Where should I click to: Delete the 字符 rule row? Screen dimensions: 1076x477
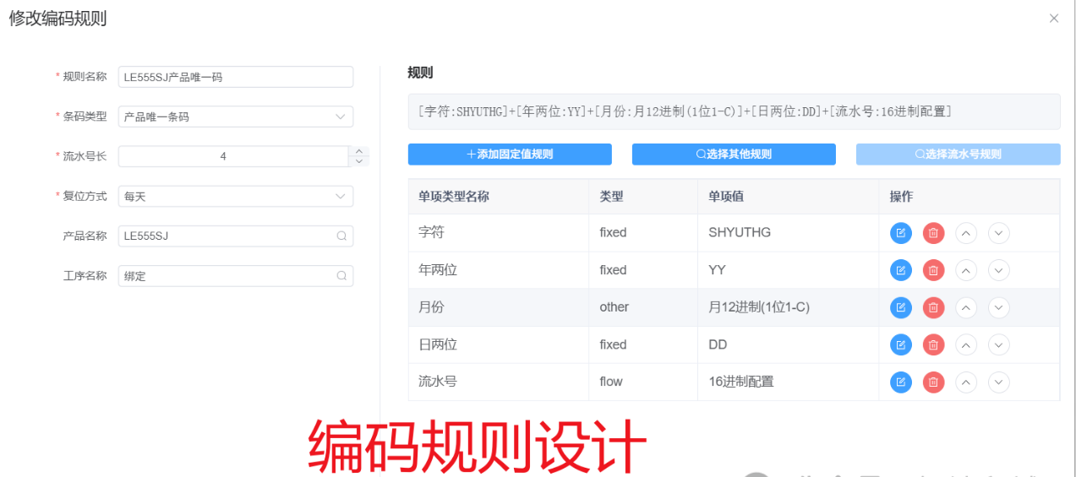[x=933, y=233]
